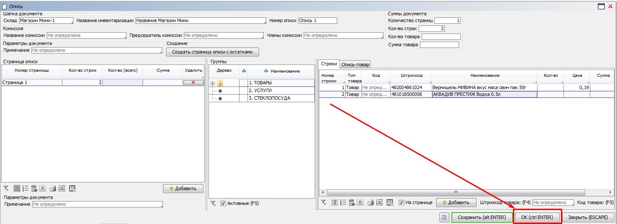Click the filter icon in Группы panel
This screenshot has width=617, height=224.
coord(214,204)
